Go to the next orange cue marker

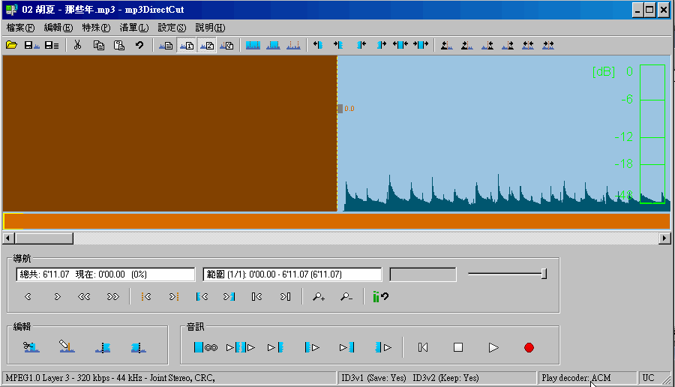[x=174, y=296]
